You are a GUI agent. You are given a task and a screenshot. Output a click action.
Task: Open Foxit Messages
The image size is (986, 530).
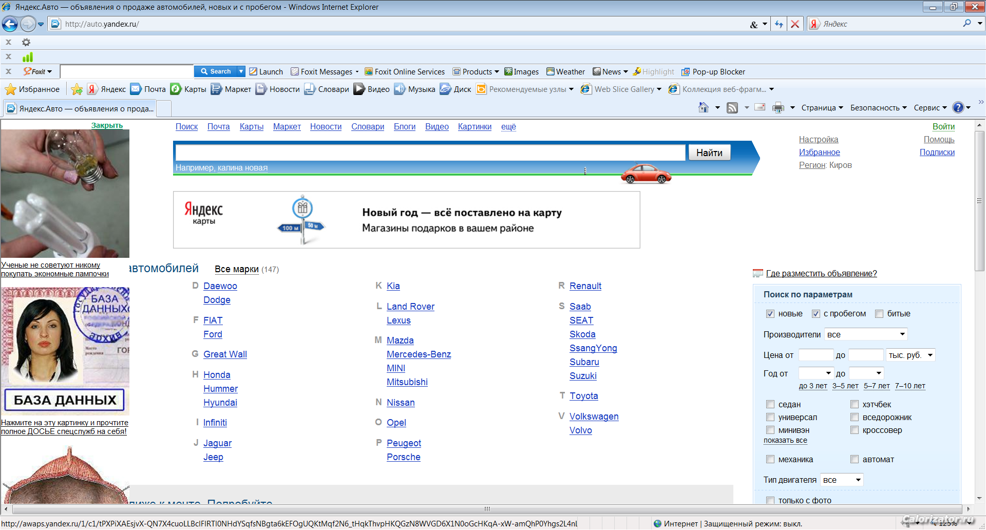325,71
